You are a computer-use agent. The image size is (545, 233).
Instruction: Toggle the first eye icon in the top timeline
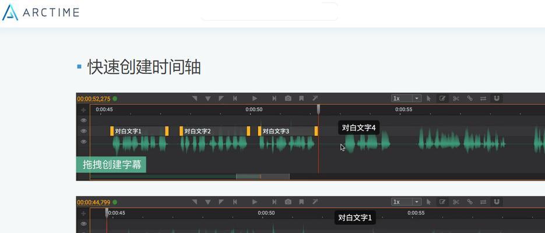pos(83,121)
